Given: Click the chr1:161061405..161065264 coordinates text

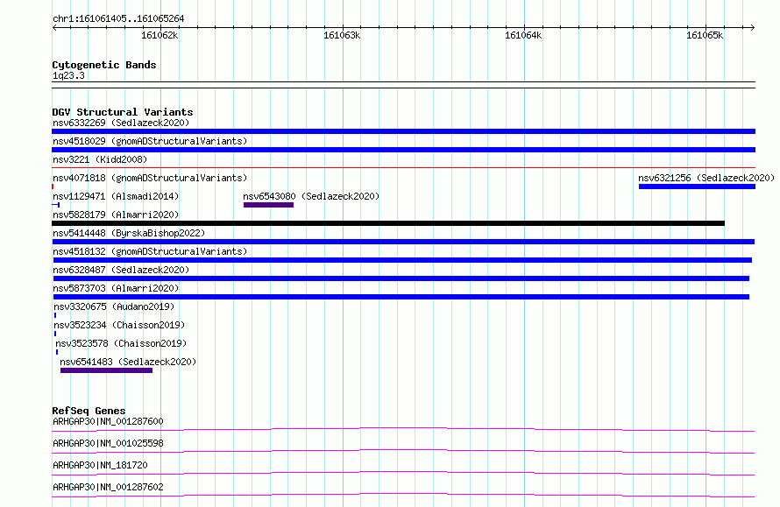Looking at the screenshot, I should pos(118,19).
